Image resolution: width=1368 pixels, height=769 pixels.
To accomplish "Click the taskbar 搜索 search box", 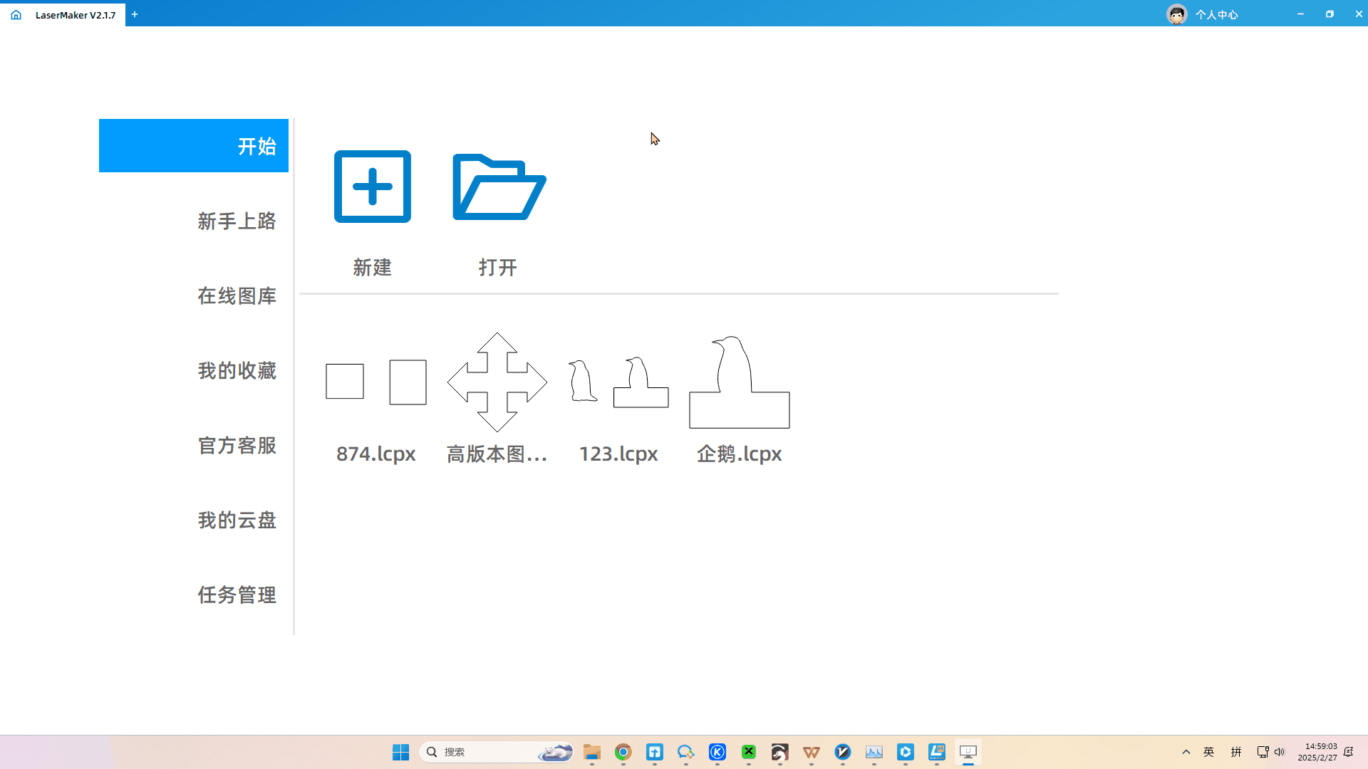I will pos(497,752).
